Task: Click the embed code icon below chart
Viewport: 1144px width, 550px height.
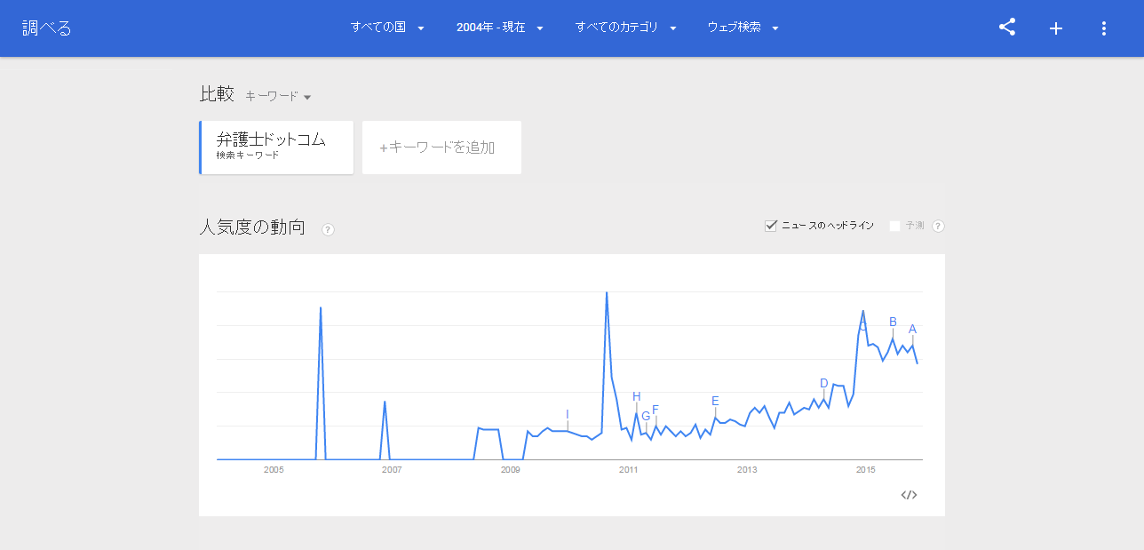Action: pyautogui.click(x=909, y=495)
